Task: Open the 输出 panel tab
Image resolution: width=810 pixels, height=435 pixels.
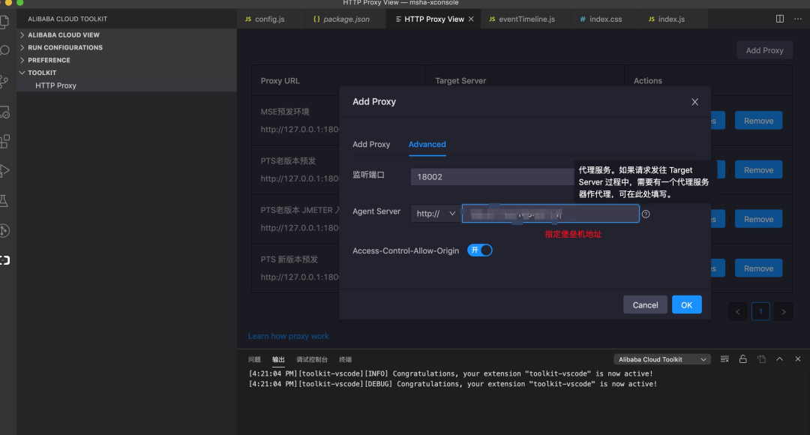Action: [x=278, y=359]
